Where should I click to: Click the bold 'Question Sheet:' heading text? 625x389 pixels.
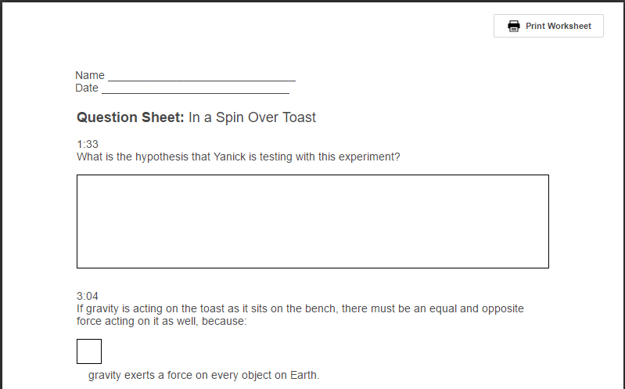(131, 117)
